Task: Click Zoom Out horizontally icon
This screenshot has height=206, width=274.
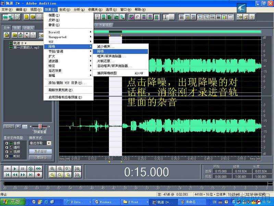Action: tap(60, 169)
